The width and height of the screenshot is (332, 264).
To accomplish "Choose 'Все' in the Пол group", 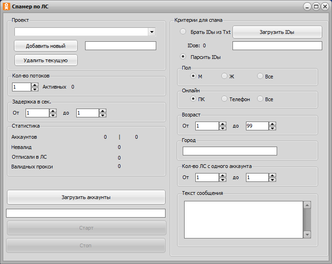I will (x=260, y=76).
